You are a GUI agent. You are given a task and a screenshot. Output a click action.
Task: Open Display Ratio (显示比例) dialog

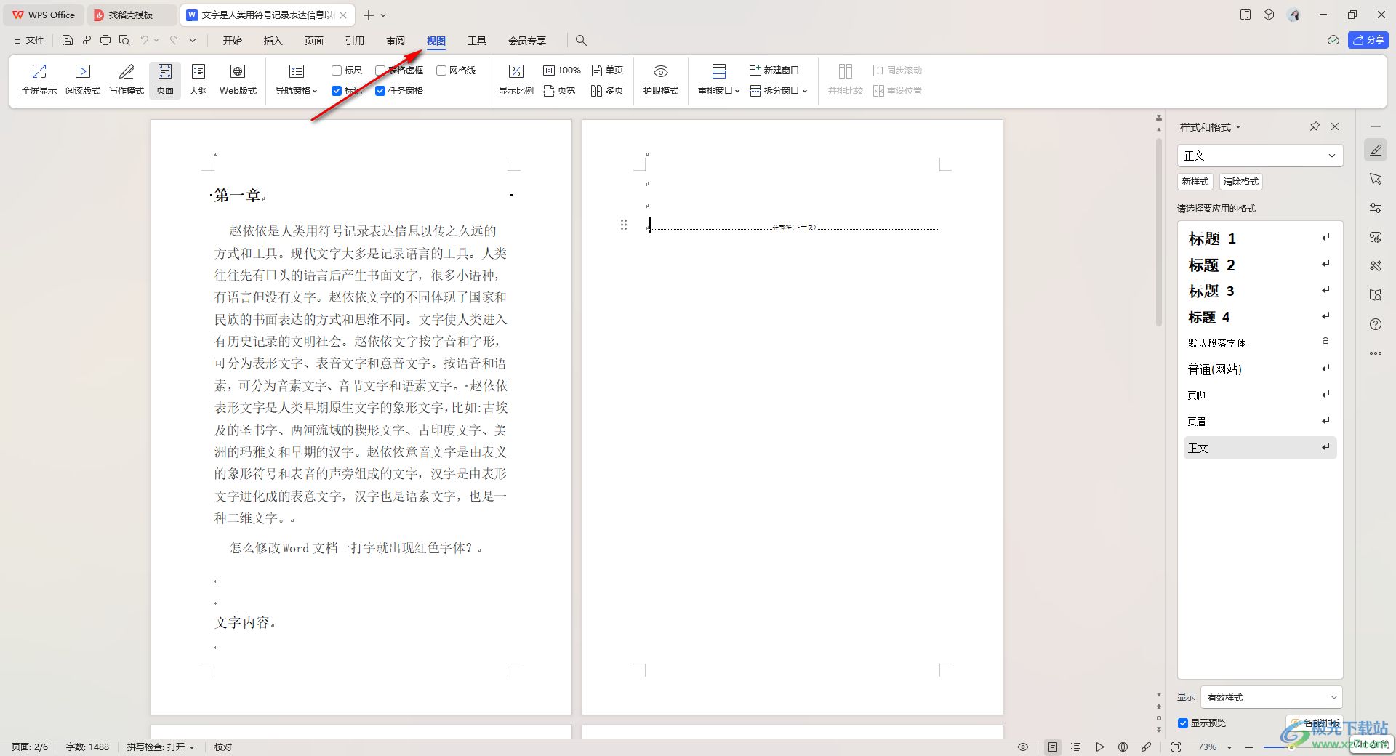pyautogui.click(x=516, y=79)
